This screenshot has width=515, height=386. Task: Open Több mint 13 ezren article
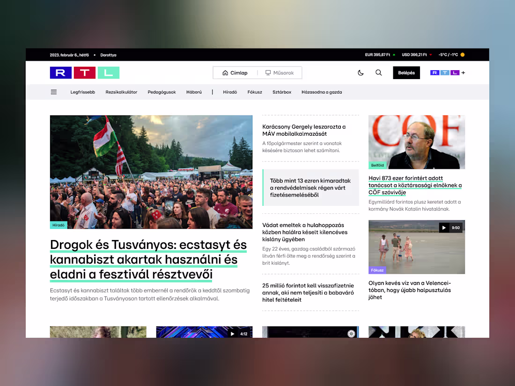coord(311,188)
